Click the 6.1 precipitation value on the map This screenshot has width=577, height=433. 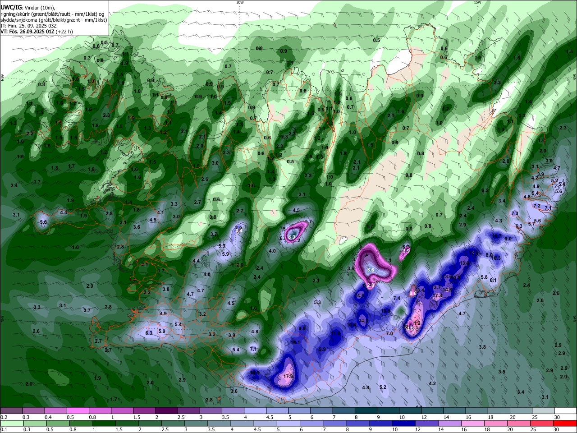pos(493,280)
